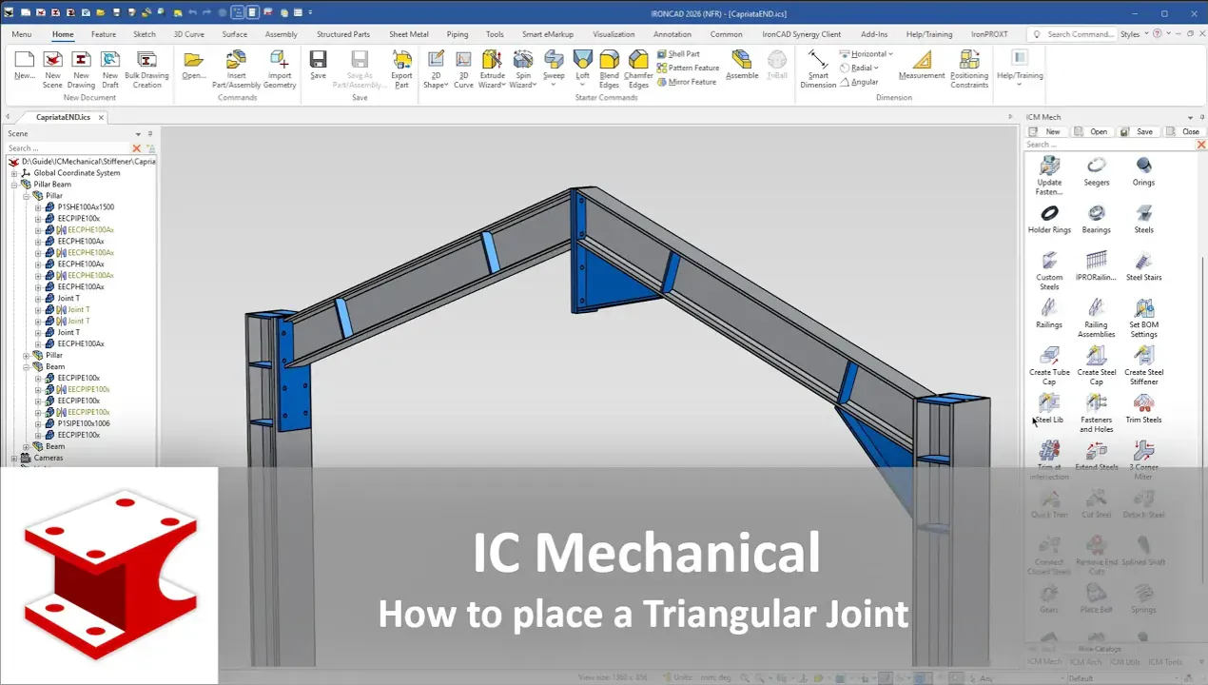
Task: Select the 3D Curve tool
Action: [x=463, y=68]
